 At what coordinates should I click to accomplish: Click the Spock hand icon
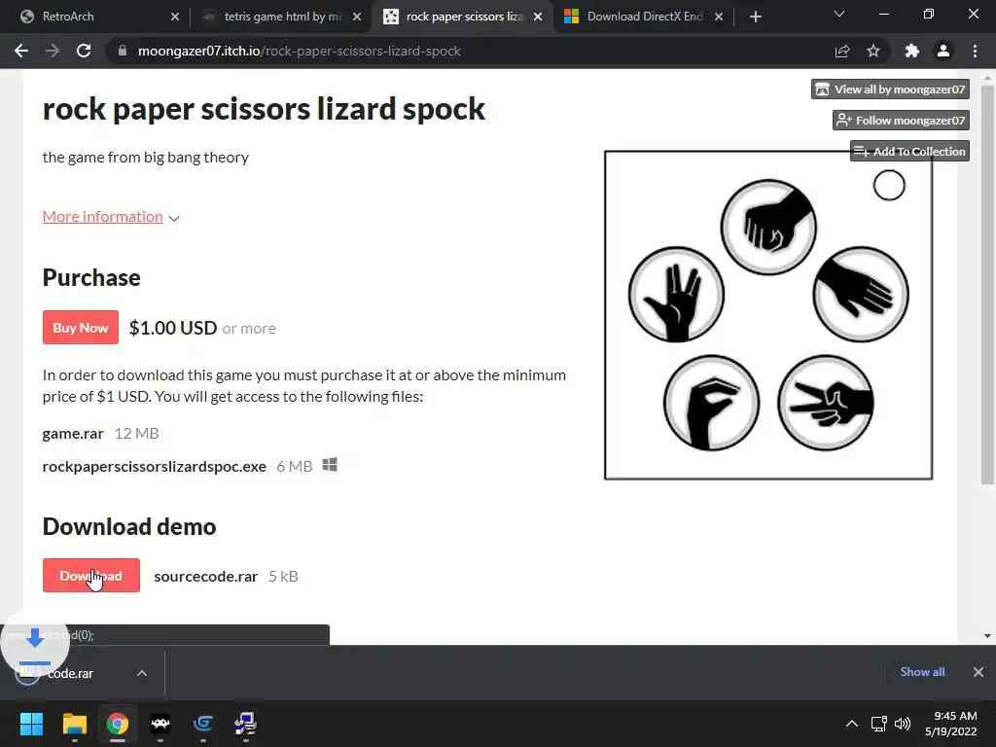pyautogui.click(x=676, y=294)
